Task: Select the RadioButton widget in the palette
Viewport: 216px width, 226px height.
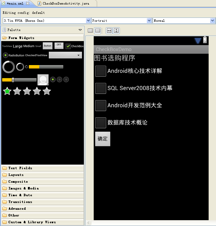Action: [x=13, y=55]
